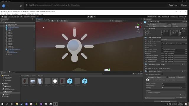Collapse the VRCAvatarPedestal (1) hierarchy item
189x106 pixels.
pos(5,49)
